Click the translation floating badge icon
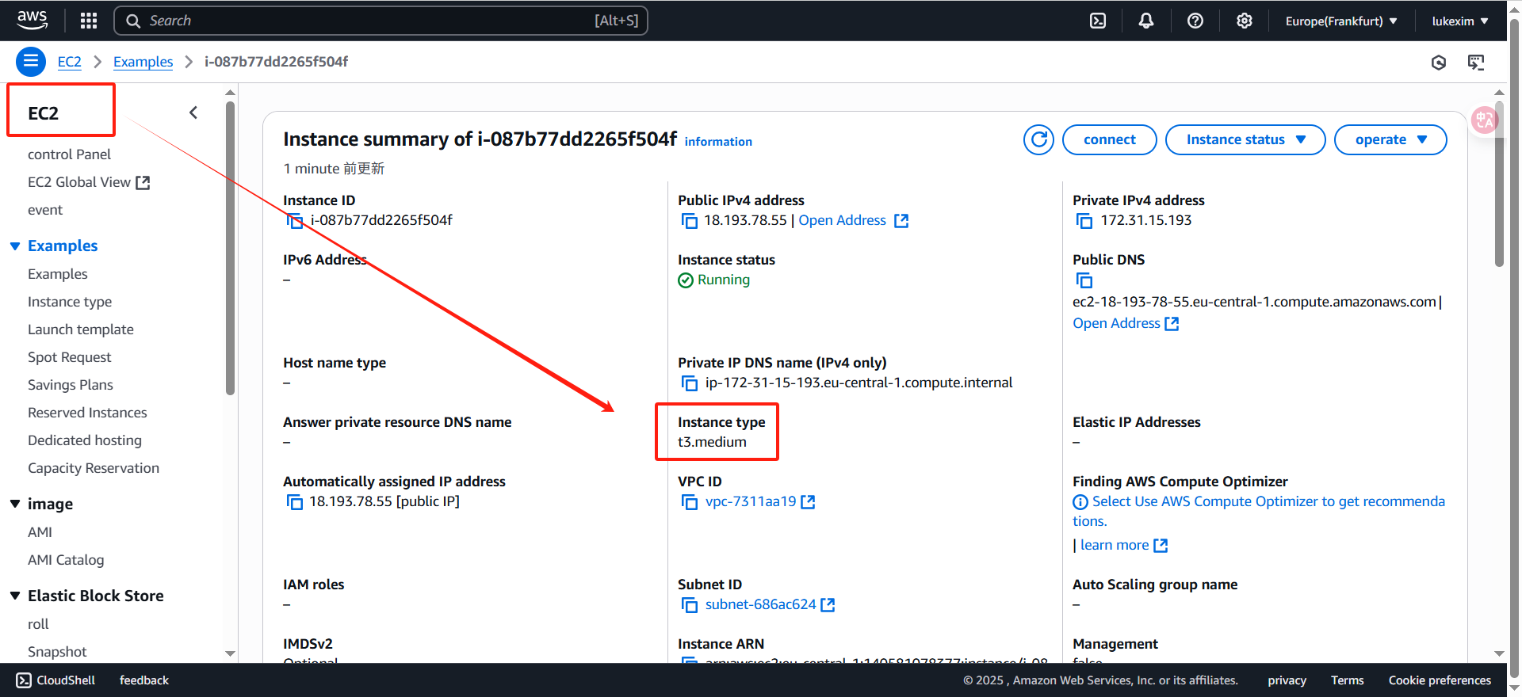Screen dimensions: 1522x697 [x=1483, y=120]
